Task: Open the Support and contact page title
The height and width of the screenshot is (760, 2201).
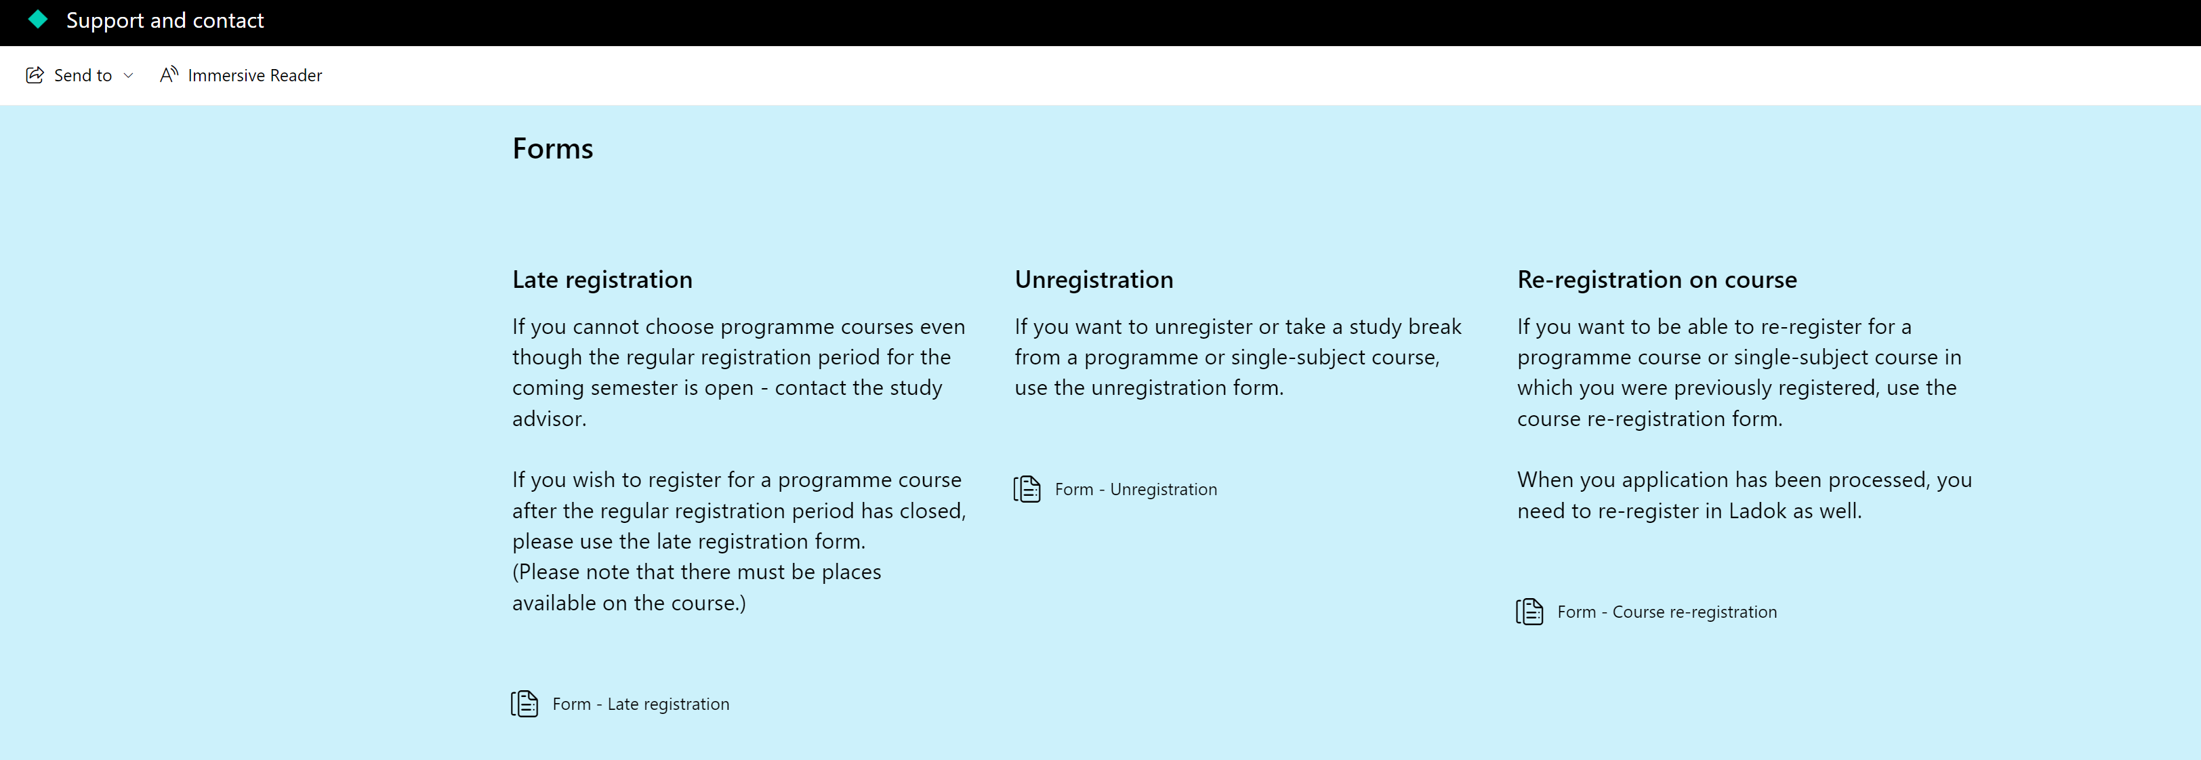Action: coord(165,20)
